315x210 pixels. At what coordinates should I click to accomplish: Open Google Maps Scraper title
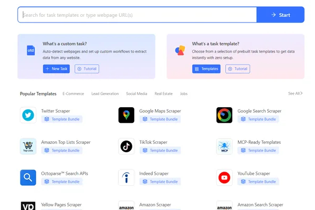(160, 111)
